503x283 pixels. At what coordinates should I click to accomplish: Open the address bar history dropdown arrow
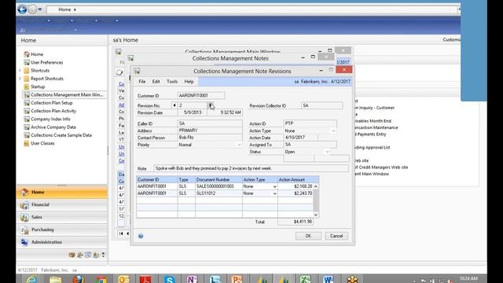[40, 9]
